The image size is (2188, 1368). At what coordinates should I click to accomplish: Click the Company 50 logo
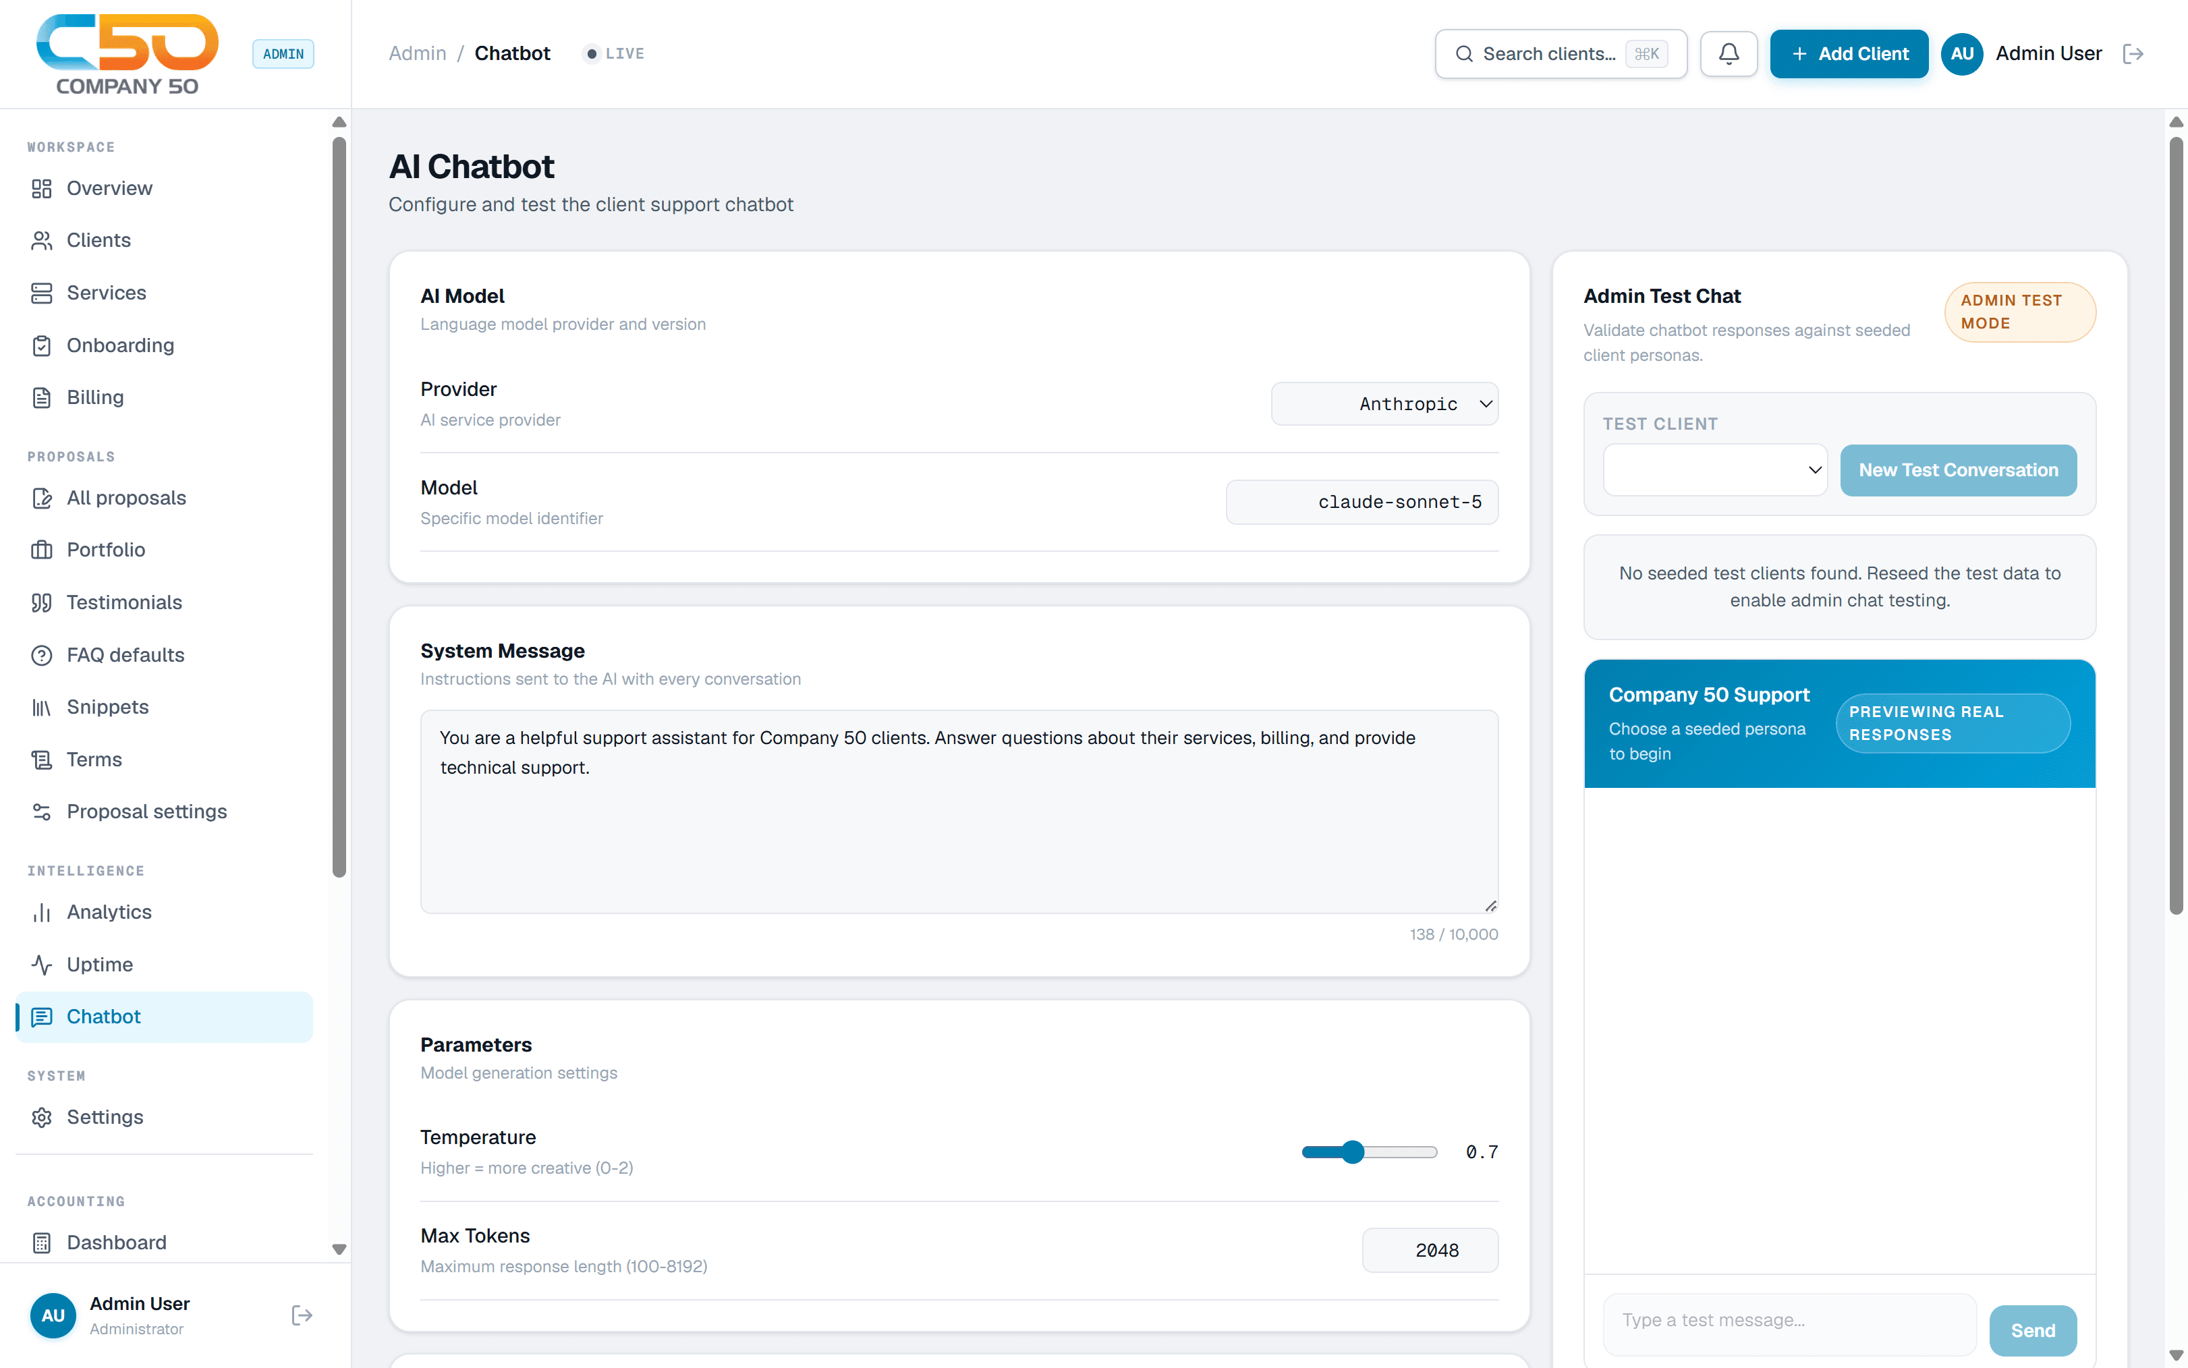click(127, 54)
